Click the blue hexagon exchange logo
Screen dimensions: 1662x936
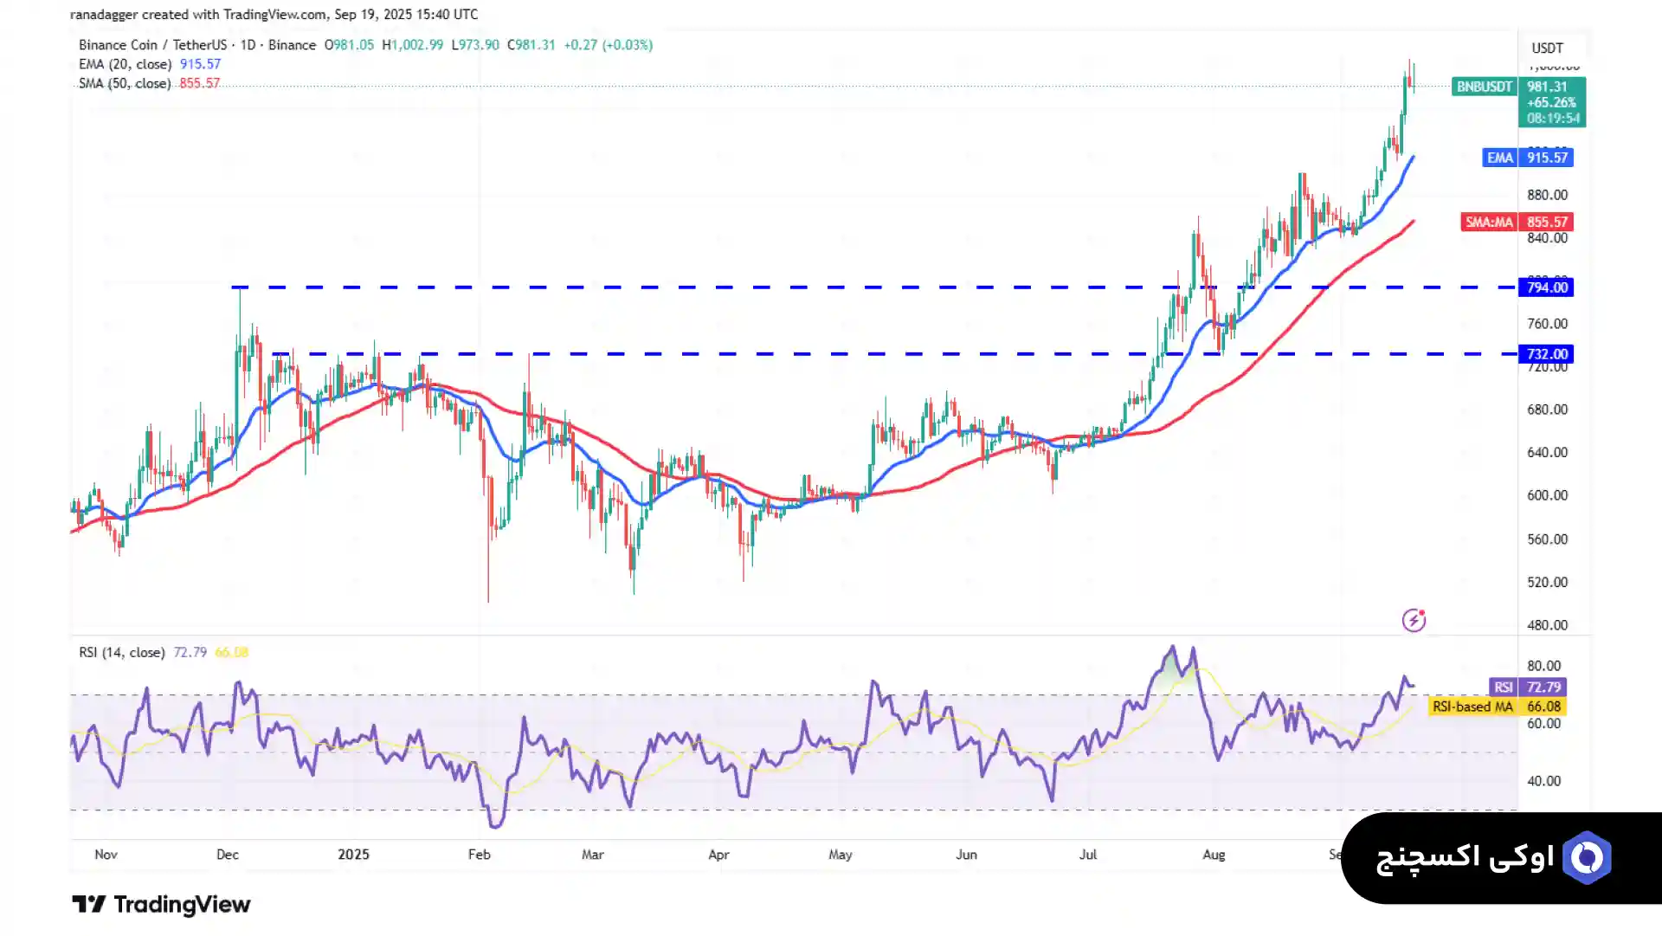tap(1587, 858)
